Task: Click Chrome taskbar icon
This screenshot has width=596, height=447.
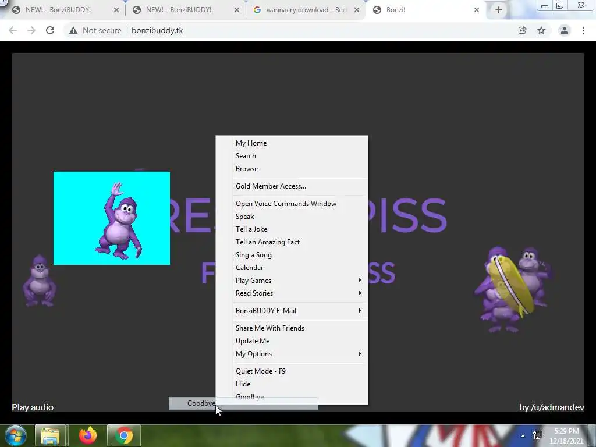Action: point(124,435)
